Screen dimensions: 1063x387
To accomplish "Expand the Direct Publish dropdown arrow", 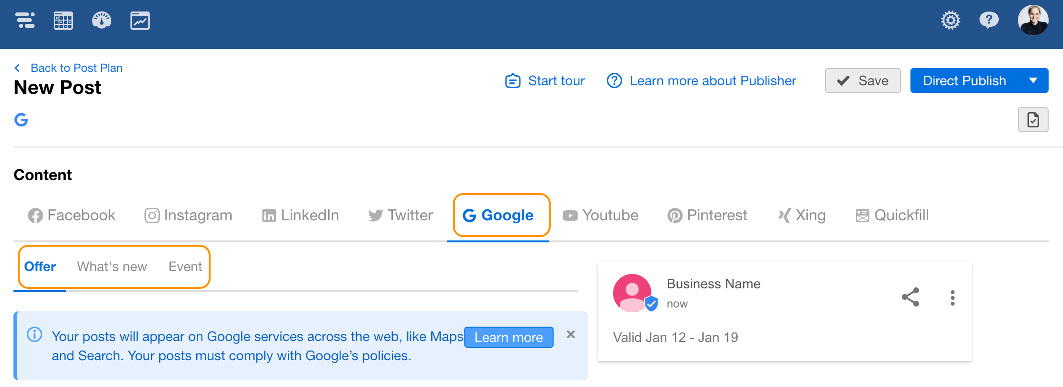I will (1033, 80).
